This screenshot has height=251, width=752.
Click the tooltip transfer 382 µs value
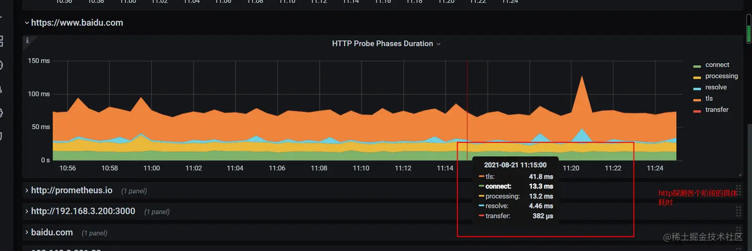[543, 216]
